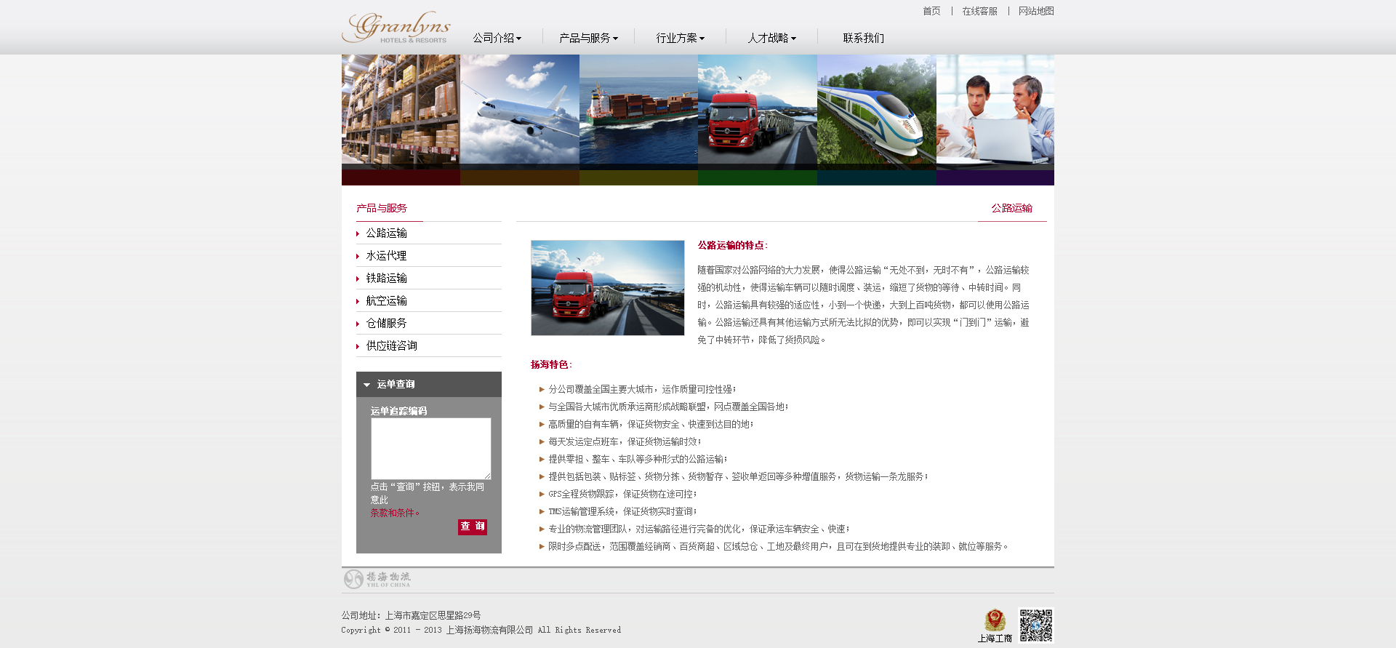Click the 运单追踪编码 text area
The height and width of the screenshot is (648, 1396).
click(430, 448)
